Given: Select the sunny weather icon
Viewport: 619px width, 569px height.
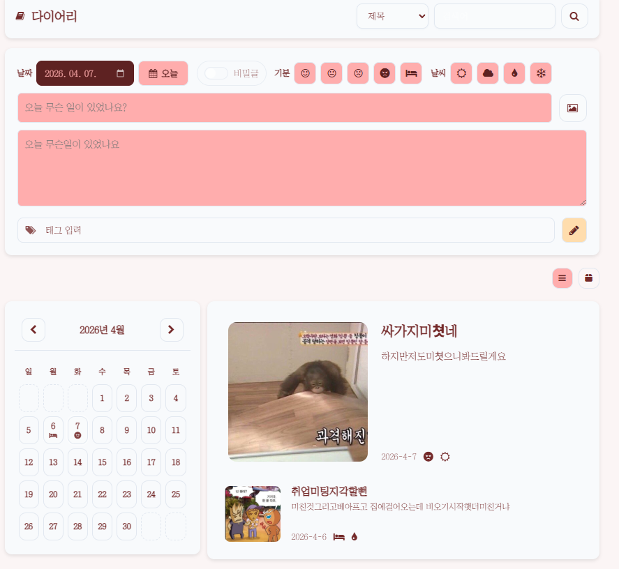Looking at the screenshot, I should click(x=461, y=73).
